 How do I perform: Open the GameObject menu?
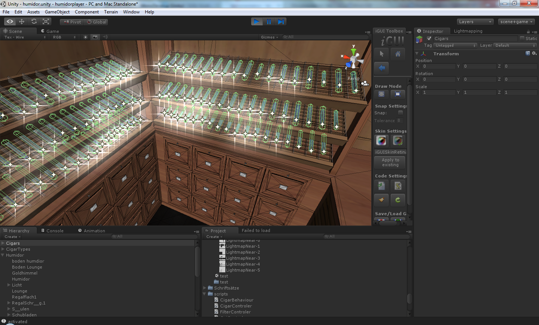(57, 12)
